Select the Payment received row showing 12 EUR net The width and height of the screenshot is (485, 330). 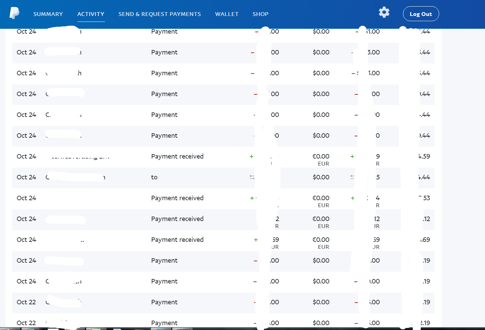177,219
